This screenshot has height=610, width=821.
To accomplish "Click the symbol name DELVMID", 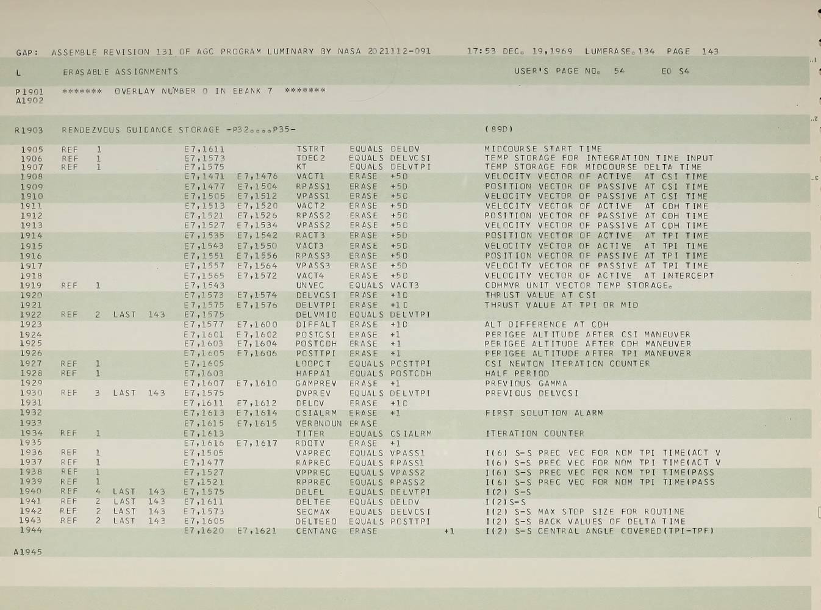I will [x=316, y=315].
